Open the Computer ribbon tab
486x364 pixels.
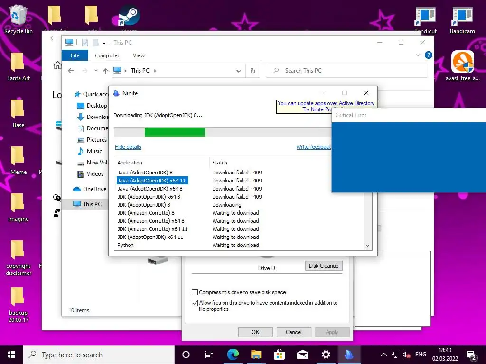(x=107, y=55)
